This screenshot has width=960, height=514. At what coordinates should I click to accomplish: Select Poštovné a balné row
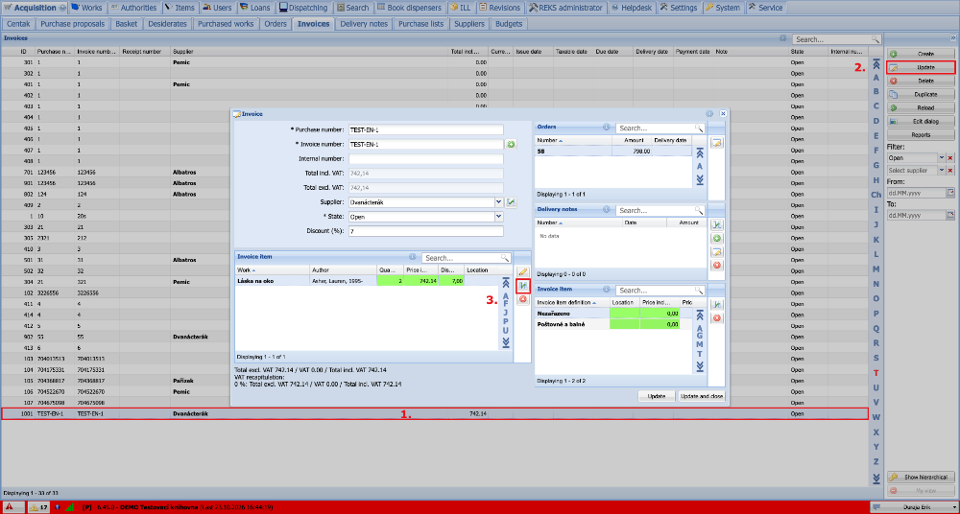pyautogui.click(x=614, y=324)
